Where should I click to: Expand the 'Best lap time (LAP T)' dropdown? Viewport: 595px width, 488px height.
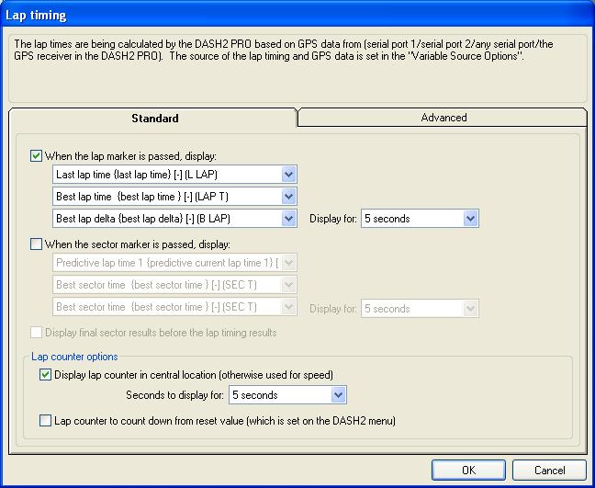pyautogui.click(x=288, y=197)
